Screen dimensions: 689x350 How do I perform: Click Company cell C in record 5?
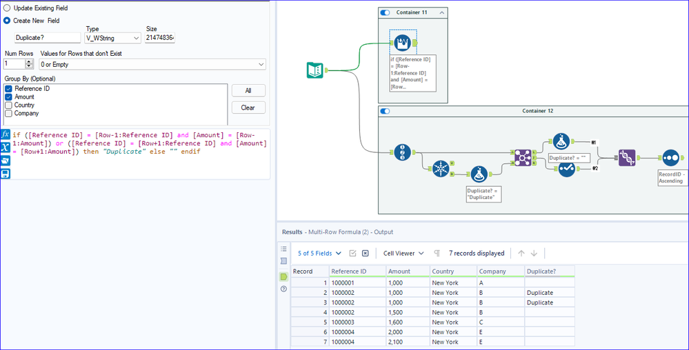(501, 322)
